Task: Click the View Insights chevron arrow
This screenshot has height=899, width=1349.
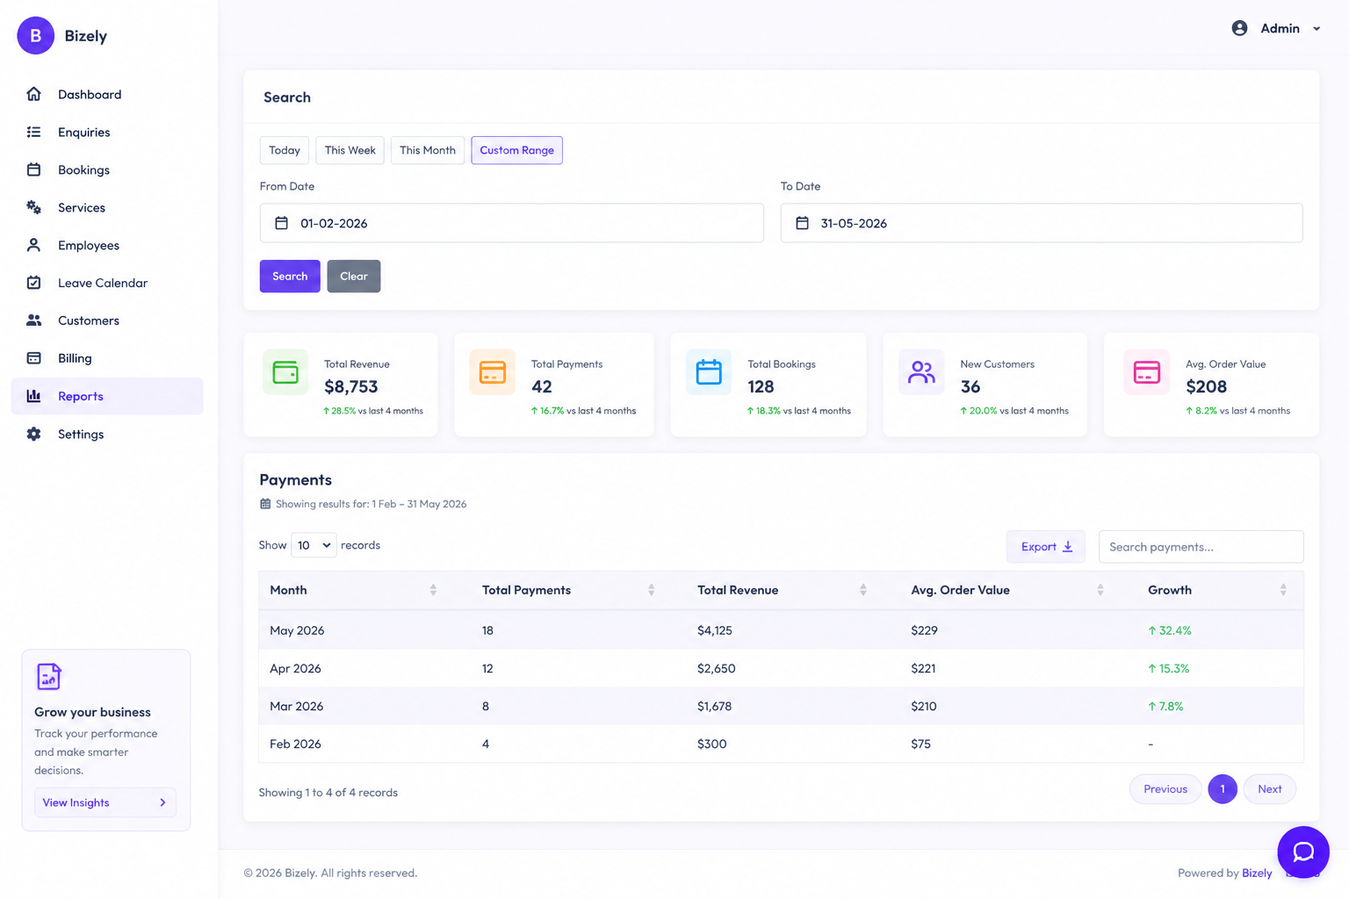Action: tap(162, 802)
